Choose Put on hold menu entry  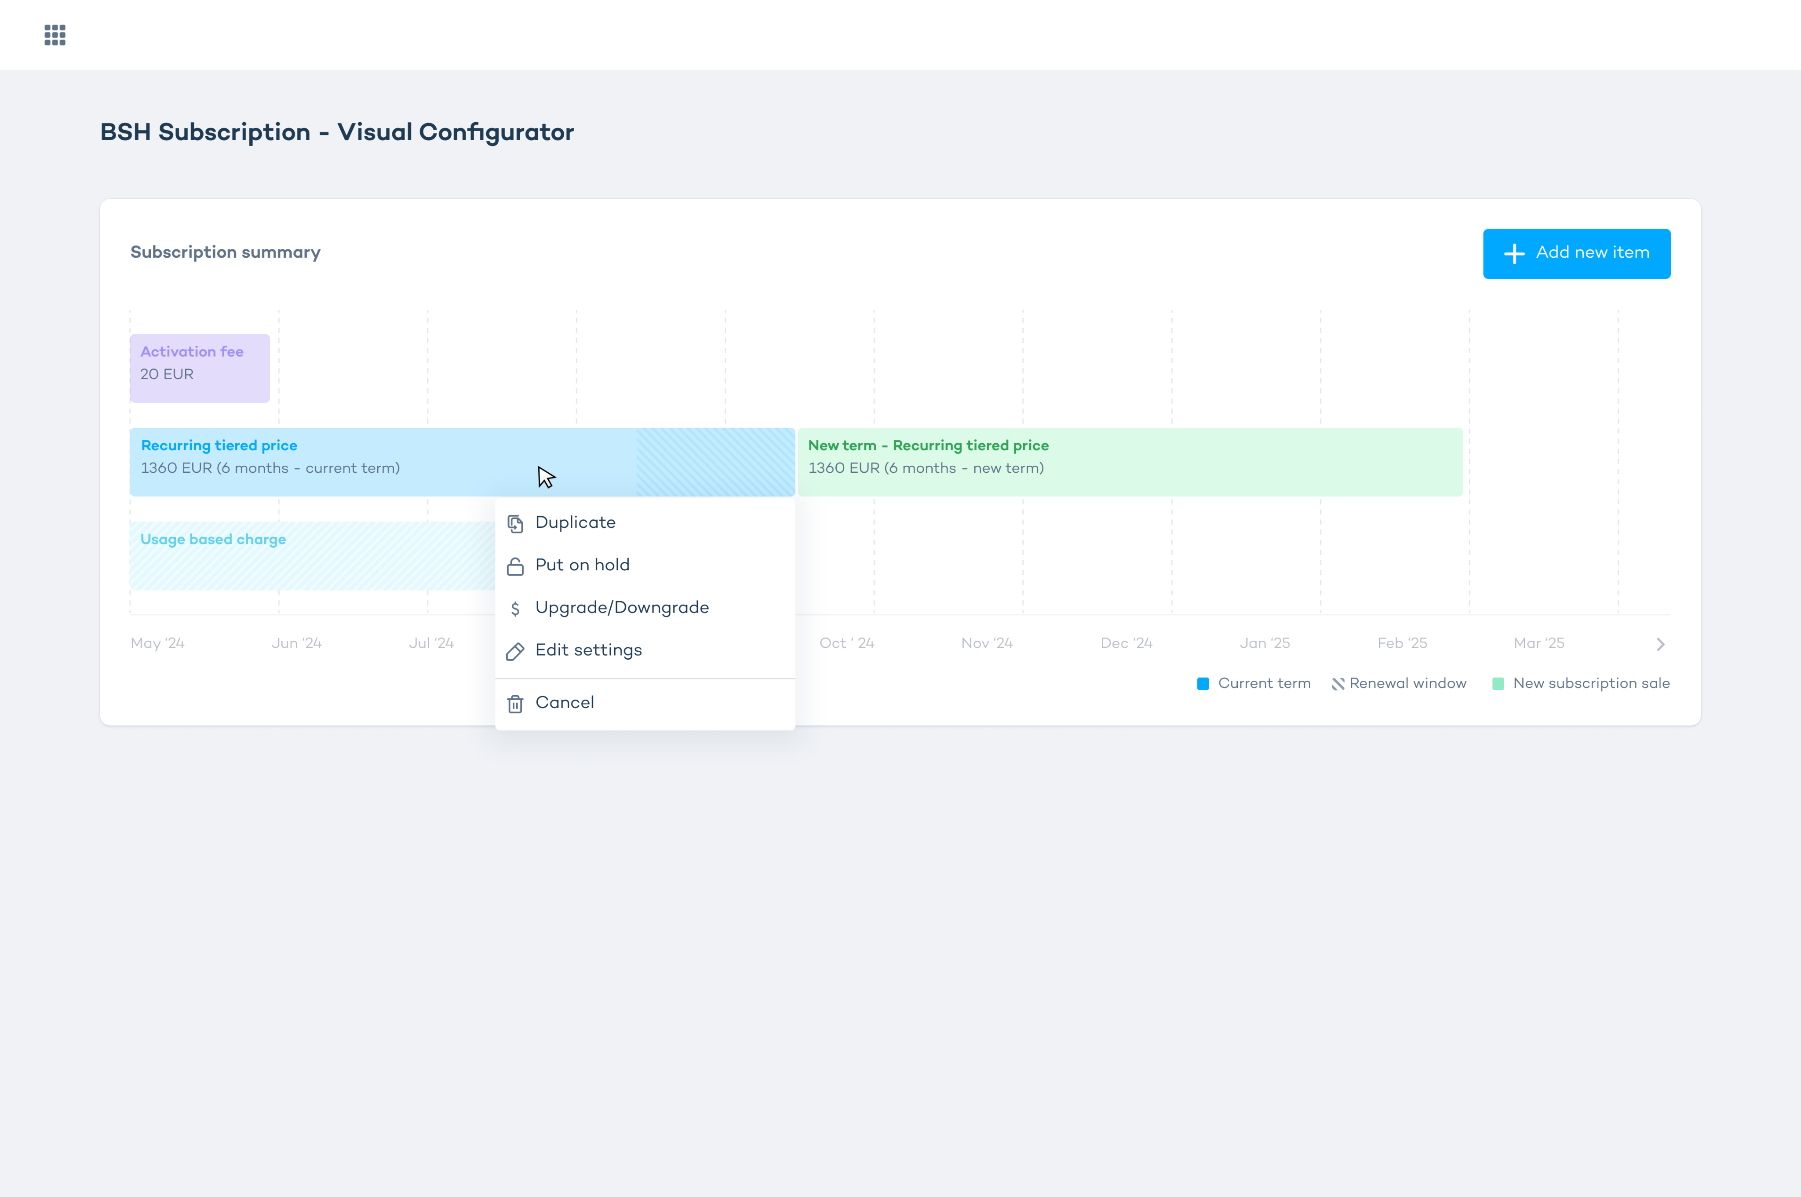[582, 566]
